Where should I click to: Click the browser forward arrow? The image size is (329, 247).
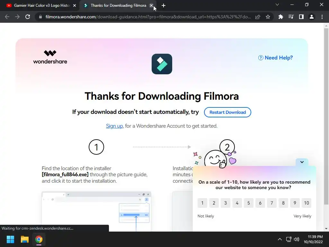[17, 17]
